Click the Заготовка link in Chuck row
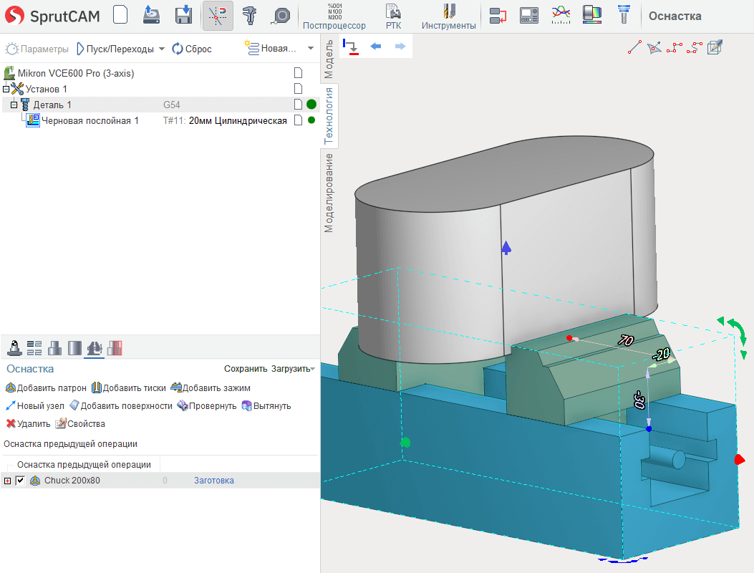This screenshot has width=754, height=573. pyautogui.click(x=213, y=481)
